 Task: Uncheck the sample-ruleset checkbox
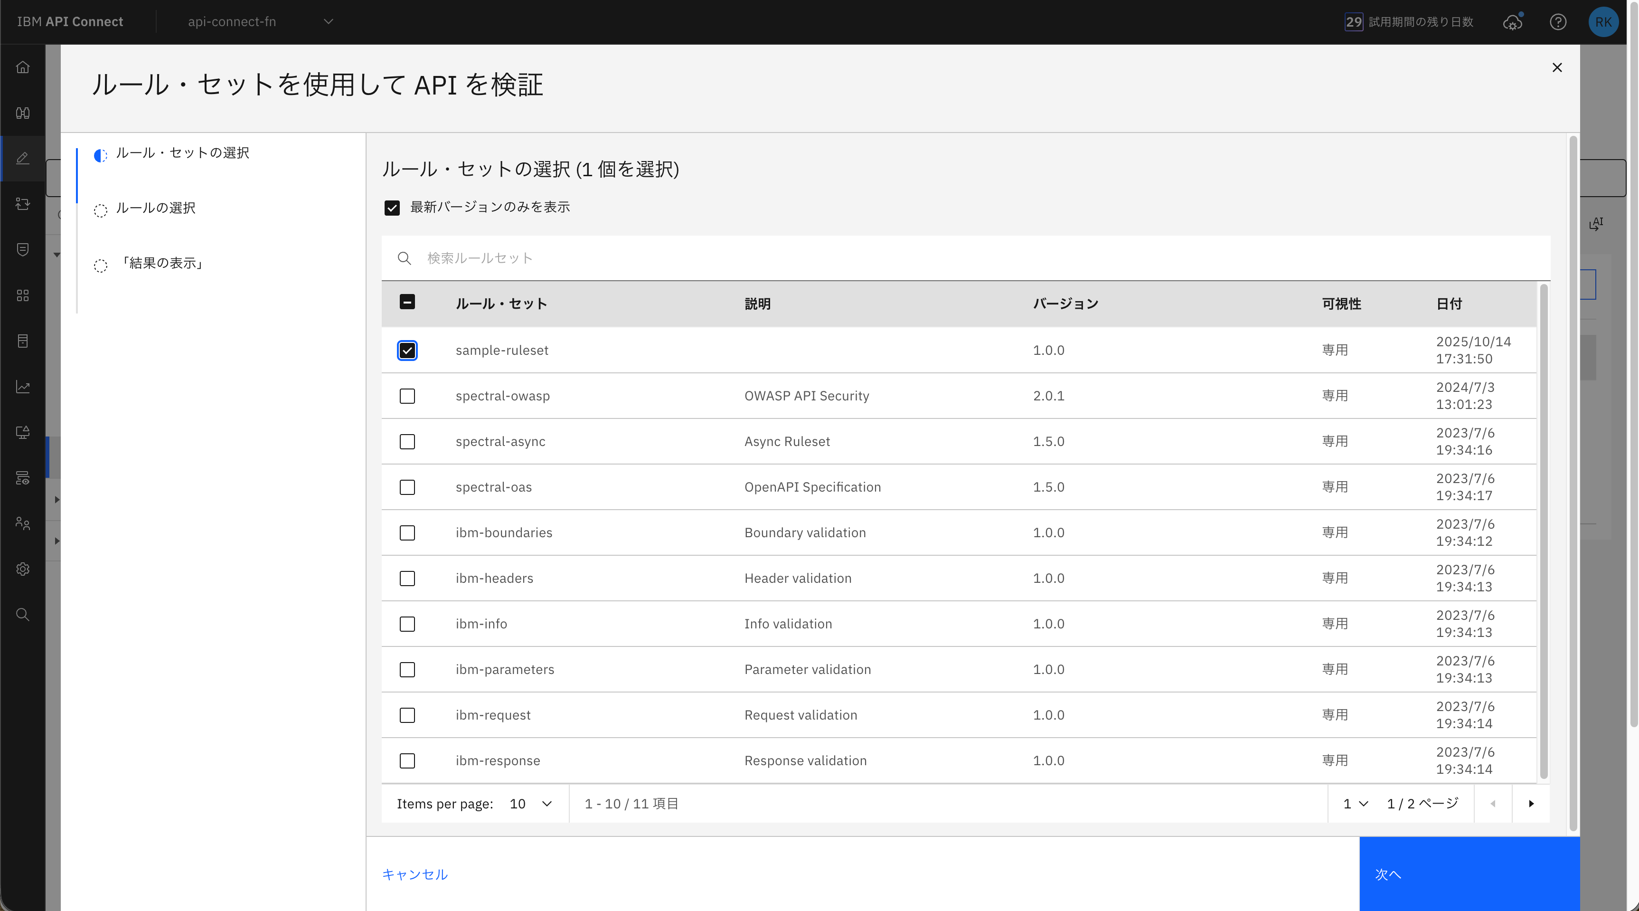[x=407, y=350]
